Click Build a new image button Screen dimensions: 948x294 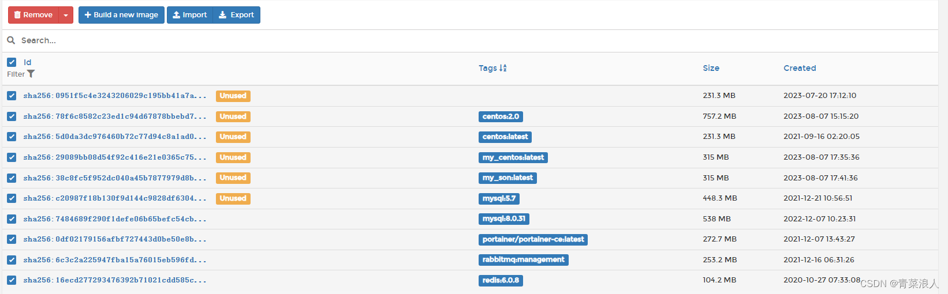pos(121,15)
